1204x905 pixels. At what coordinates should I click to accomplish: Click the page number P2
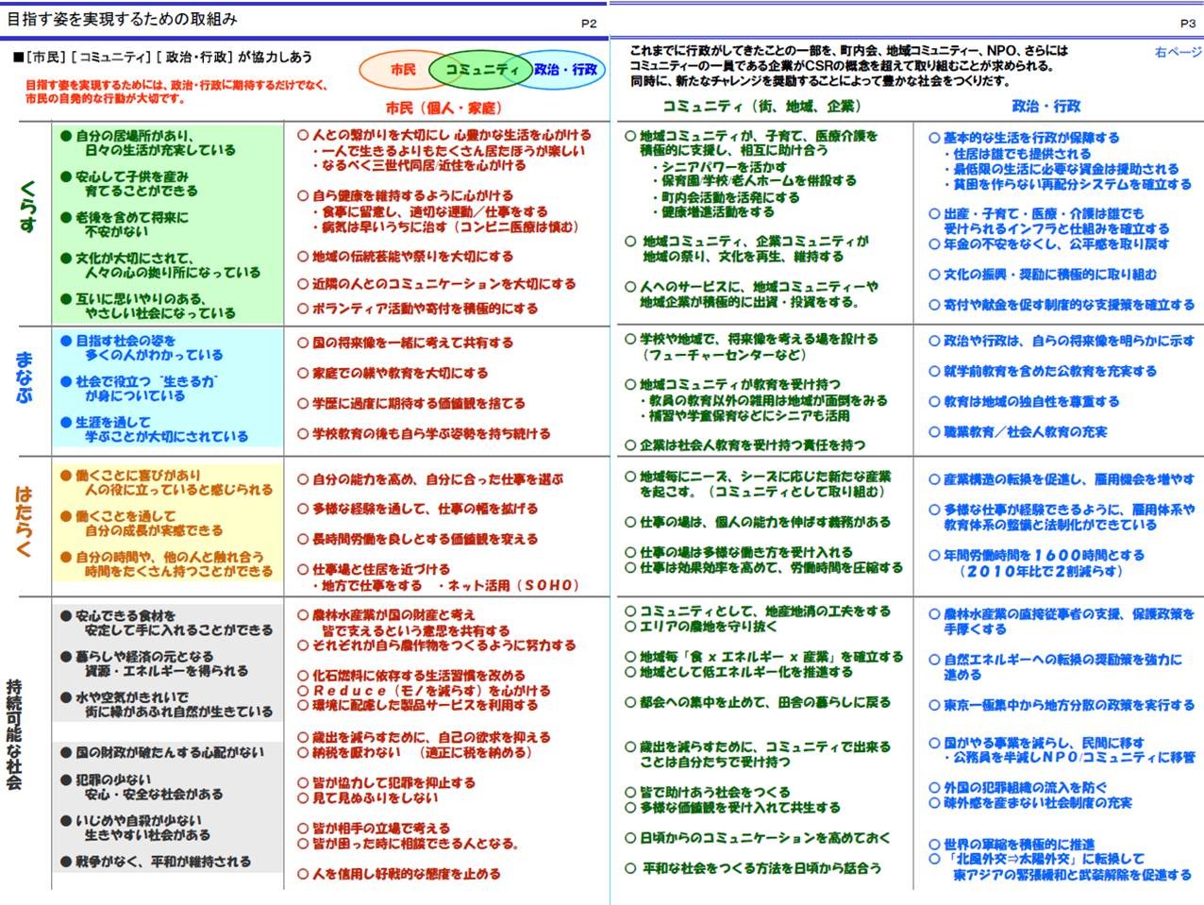(x=589, y=24)
